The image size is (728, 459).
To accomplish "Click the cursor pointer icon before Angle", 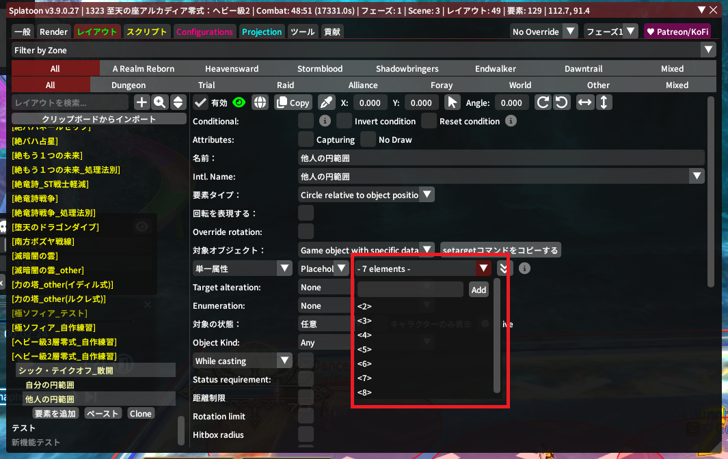I will click(x=452, y=102).
